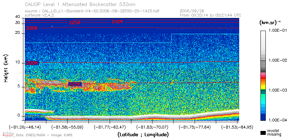This screenshot has height=138, width=287.
Task: Click the "200K" contour label above 20 km
Action: pos(32,28)
